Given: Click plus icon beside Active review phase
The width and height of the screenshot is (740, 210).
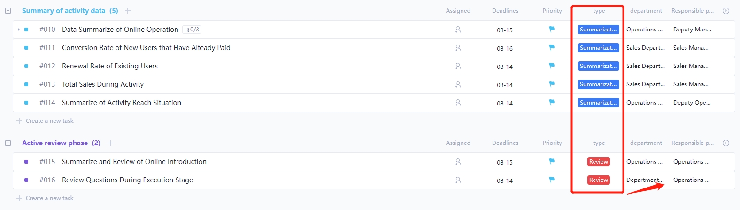Looking at the screenshot, I should [x=110, y=143].
